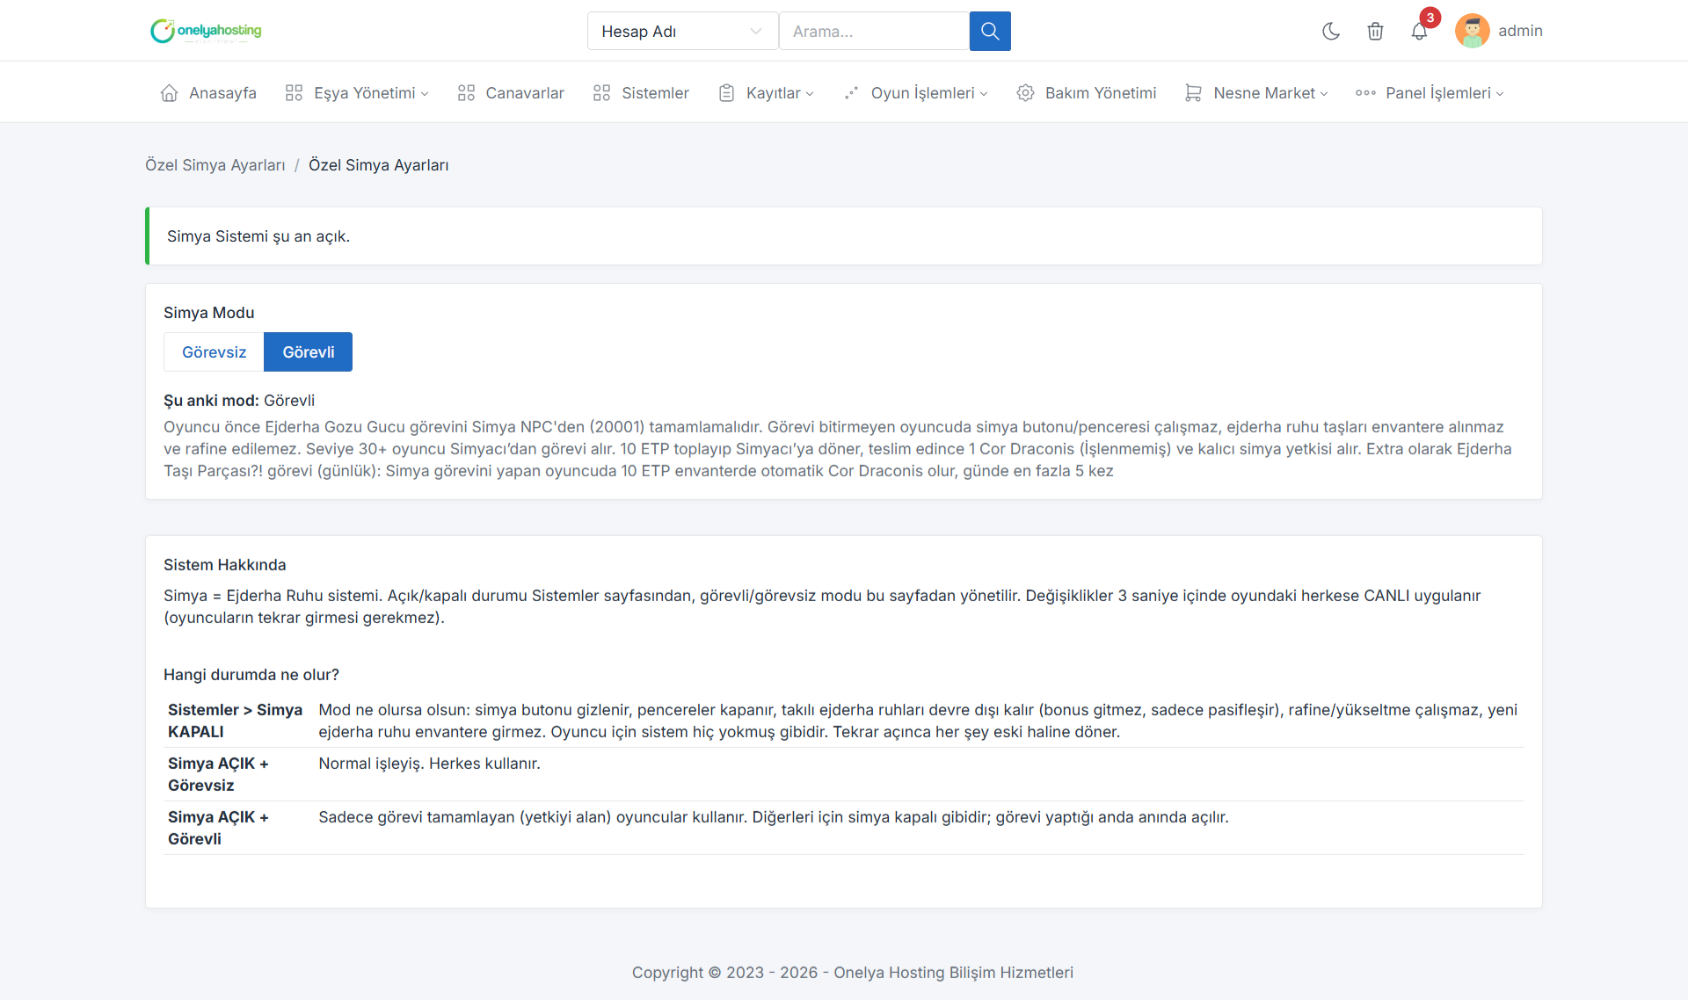Expand the Kayıtlar menu
This screenshot has width=1688, height=1000.
click(766, 92)
